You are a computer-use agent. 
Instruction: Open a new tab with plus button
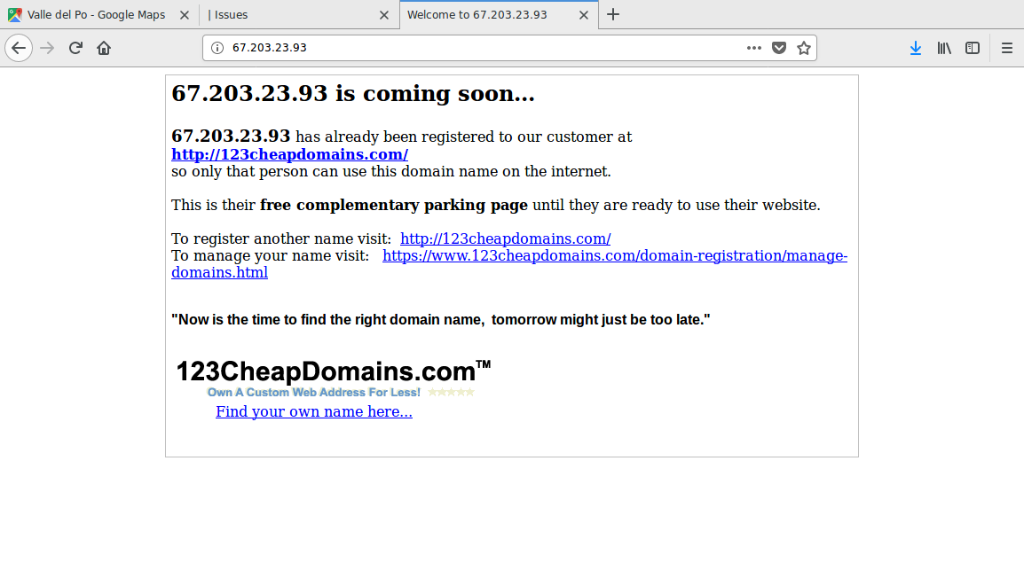click(613, 14)
